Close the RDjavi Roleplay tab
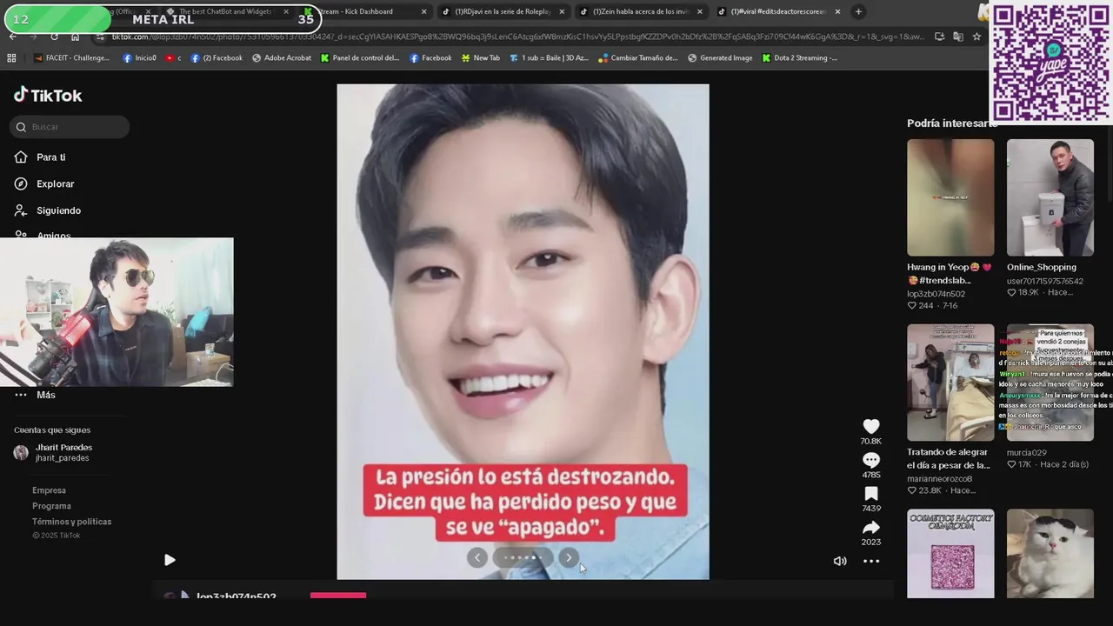 [561, 11]
